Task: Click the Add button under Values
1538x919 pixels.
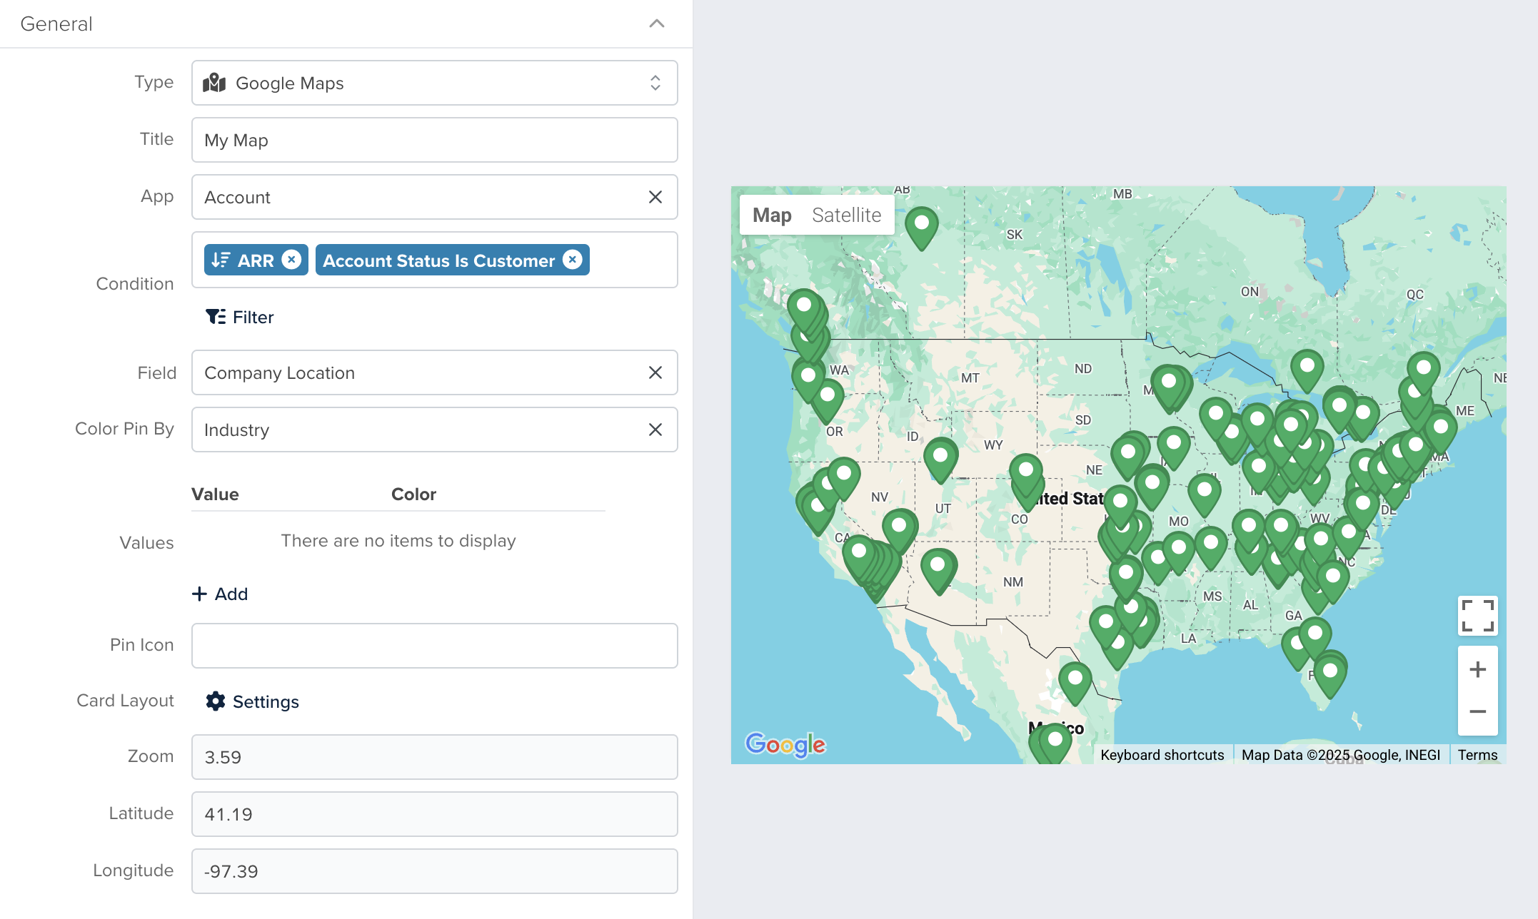Action: coord(220,594)
